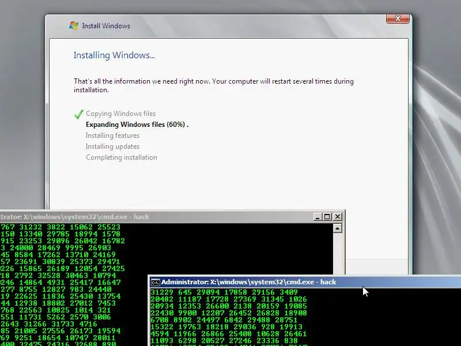The width and height of the screenshot is (461, 346).
Task: Click the front Administrator cmd.exe - hack title bar
Action: (304, 282)
